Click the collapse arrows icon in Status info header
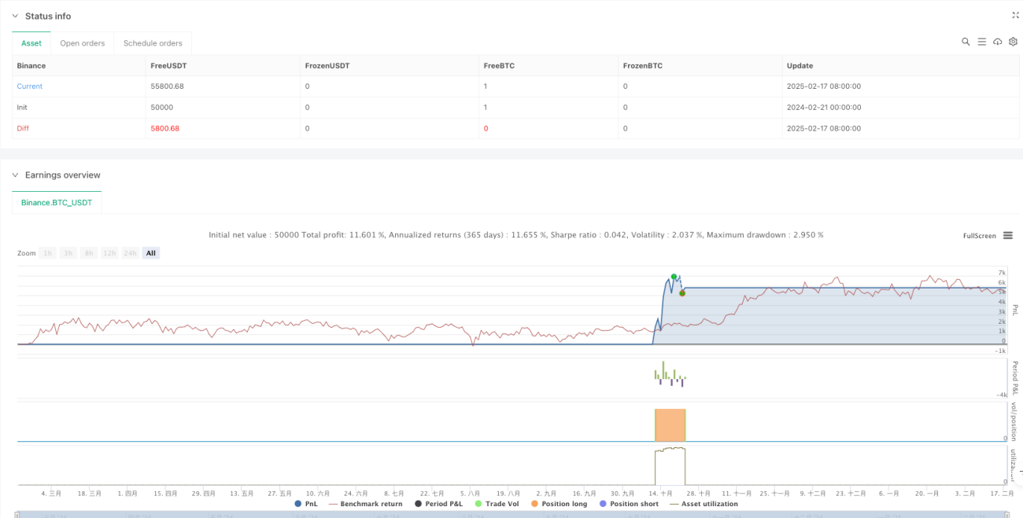 click(1014, 15)
